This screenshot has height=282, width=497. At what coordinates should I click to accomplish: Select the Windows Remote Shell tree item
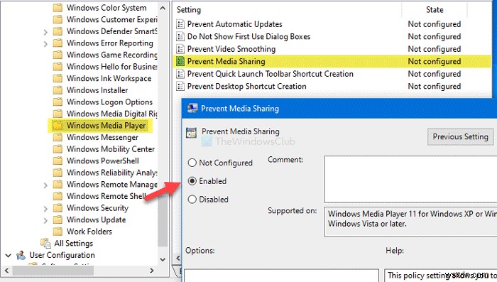pos(106,196)
